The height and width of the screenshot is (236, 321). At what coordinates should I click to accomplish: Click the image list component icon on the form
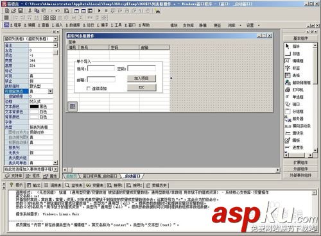(73, 106)
